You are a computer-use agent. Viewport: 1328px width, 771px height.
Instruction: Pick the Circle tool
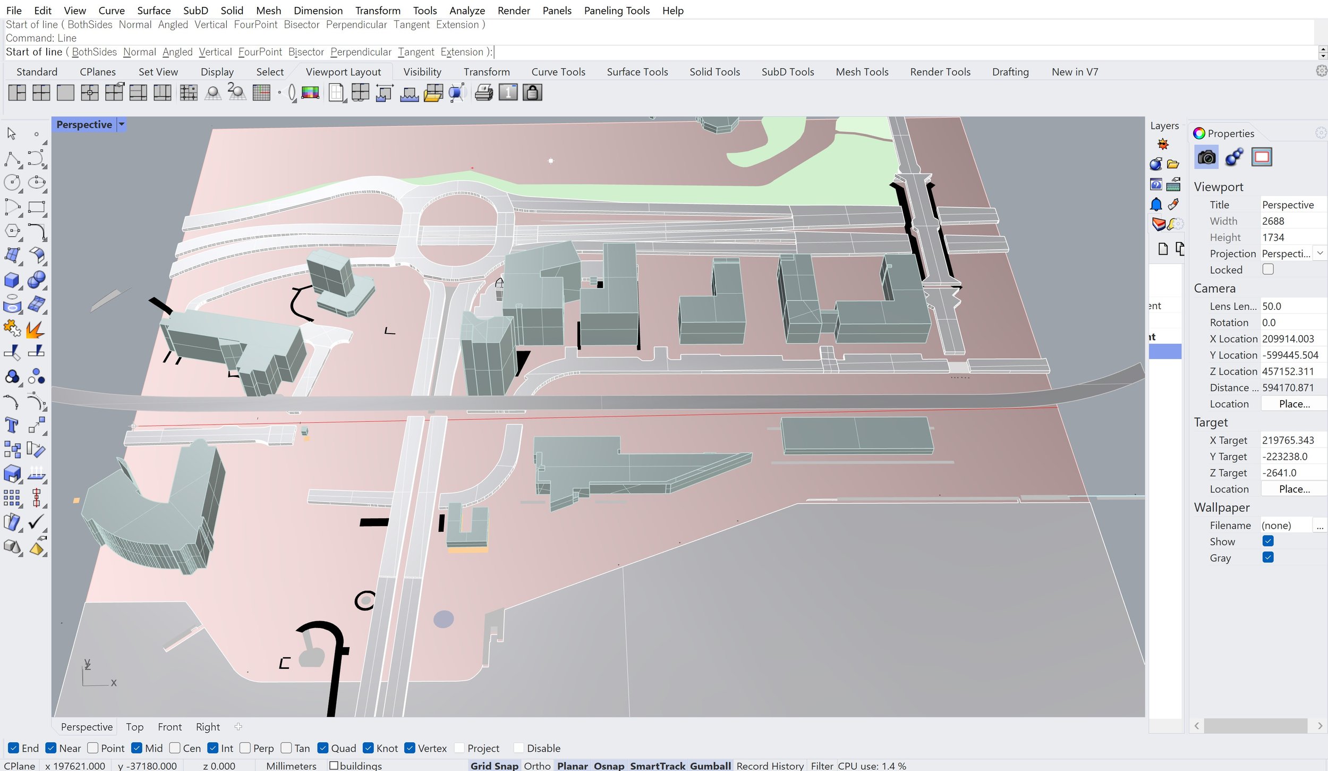pos(12,182)
